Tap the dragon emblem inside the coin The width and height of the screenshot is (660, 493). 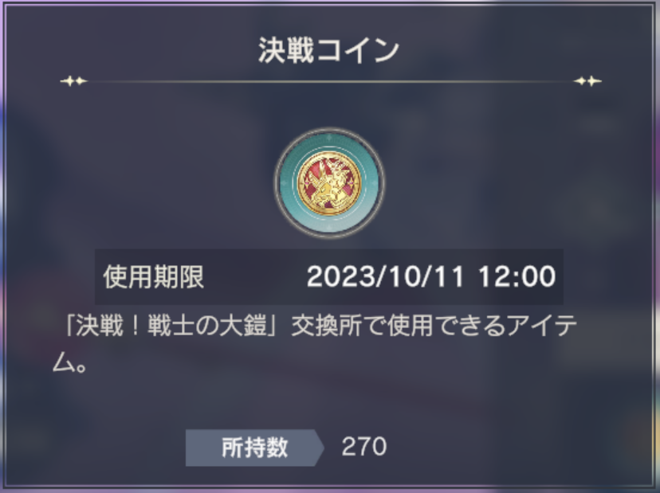329,185
